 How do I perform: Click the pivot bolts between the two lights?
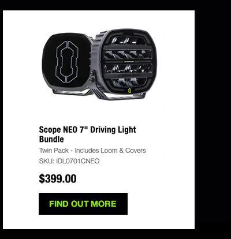(x=92, y=77)
